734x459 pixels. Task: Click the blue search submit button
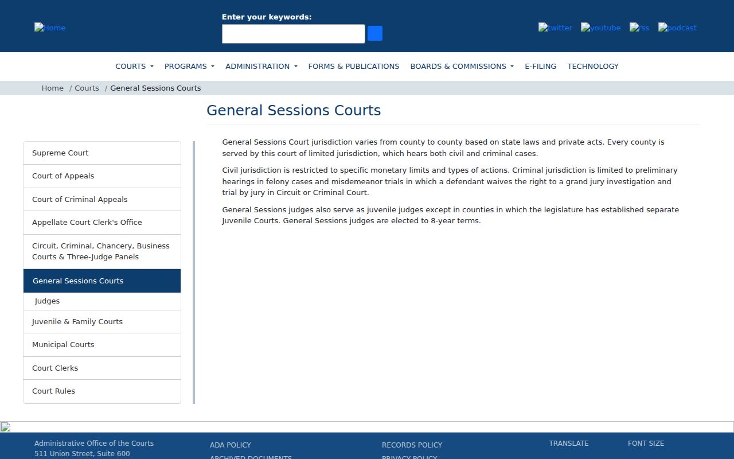pos(375,33)
